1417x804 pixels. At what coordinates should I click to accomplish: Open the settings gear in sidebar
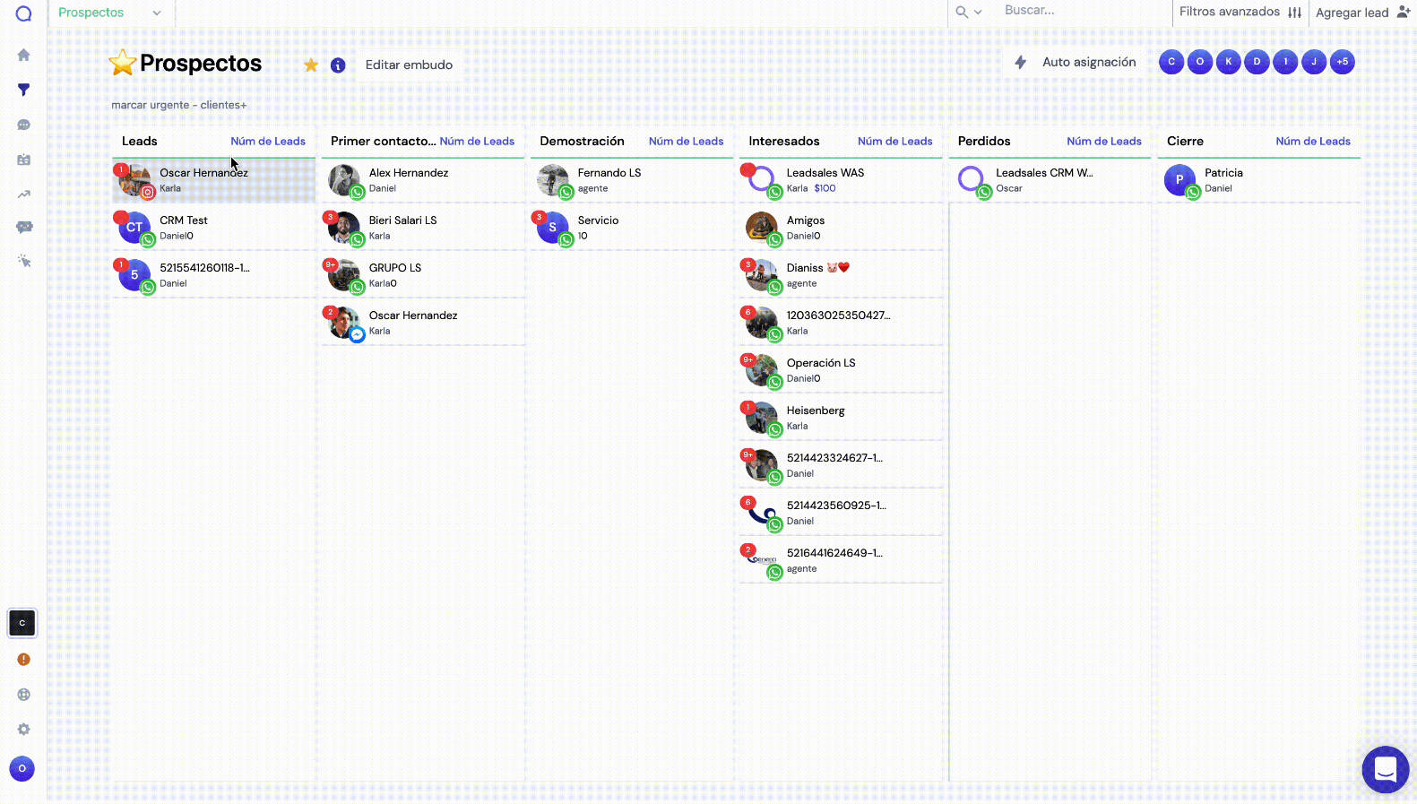24,730
